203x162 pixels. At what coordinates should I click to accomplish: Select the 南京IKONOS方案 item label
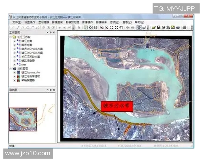coord(32,49)
